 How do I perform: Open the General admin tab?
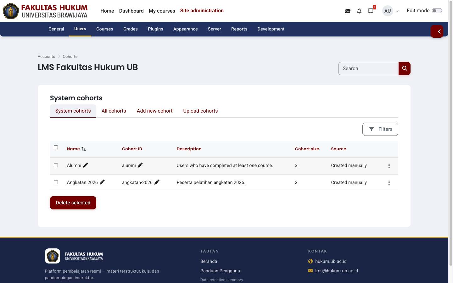(x=56, y=29)
